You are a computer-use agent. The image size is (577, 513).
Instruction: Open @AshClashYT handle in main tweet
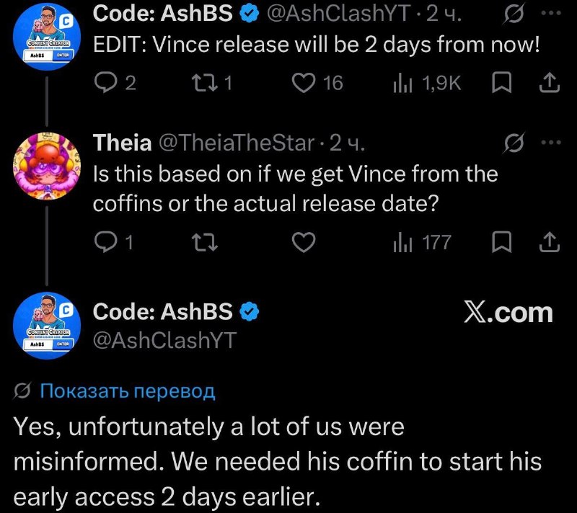pos(165,340)
